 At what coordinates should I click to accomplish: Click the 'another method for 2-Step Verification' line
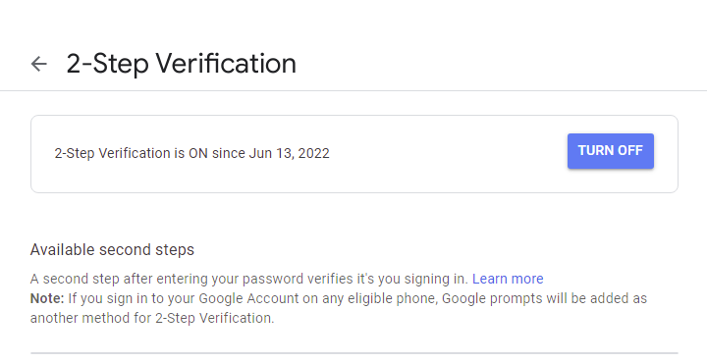(152, 318)
